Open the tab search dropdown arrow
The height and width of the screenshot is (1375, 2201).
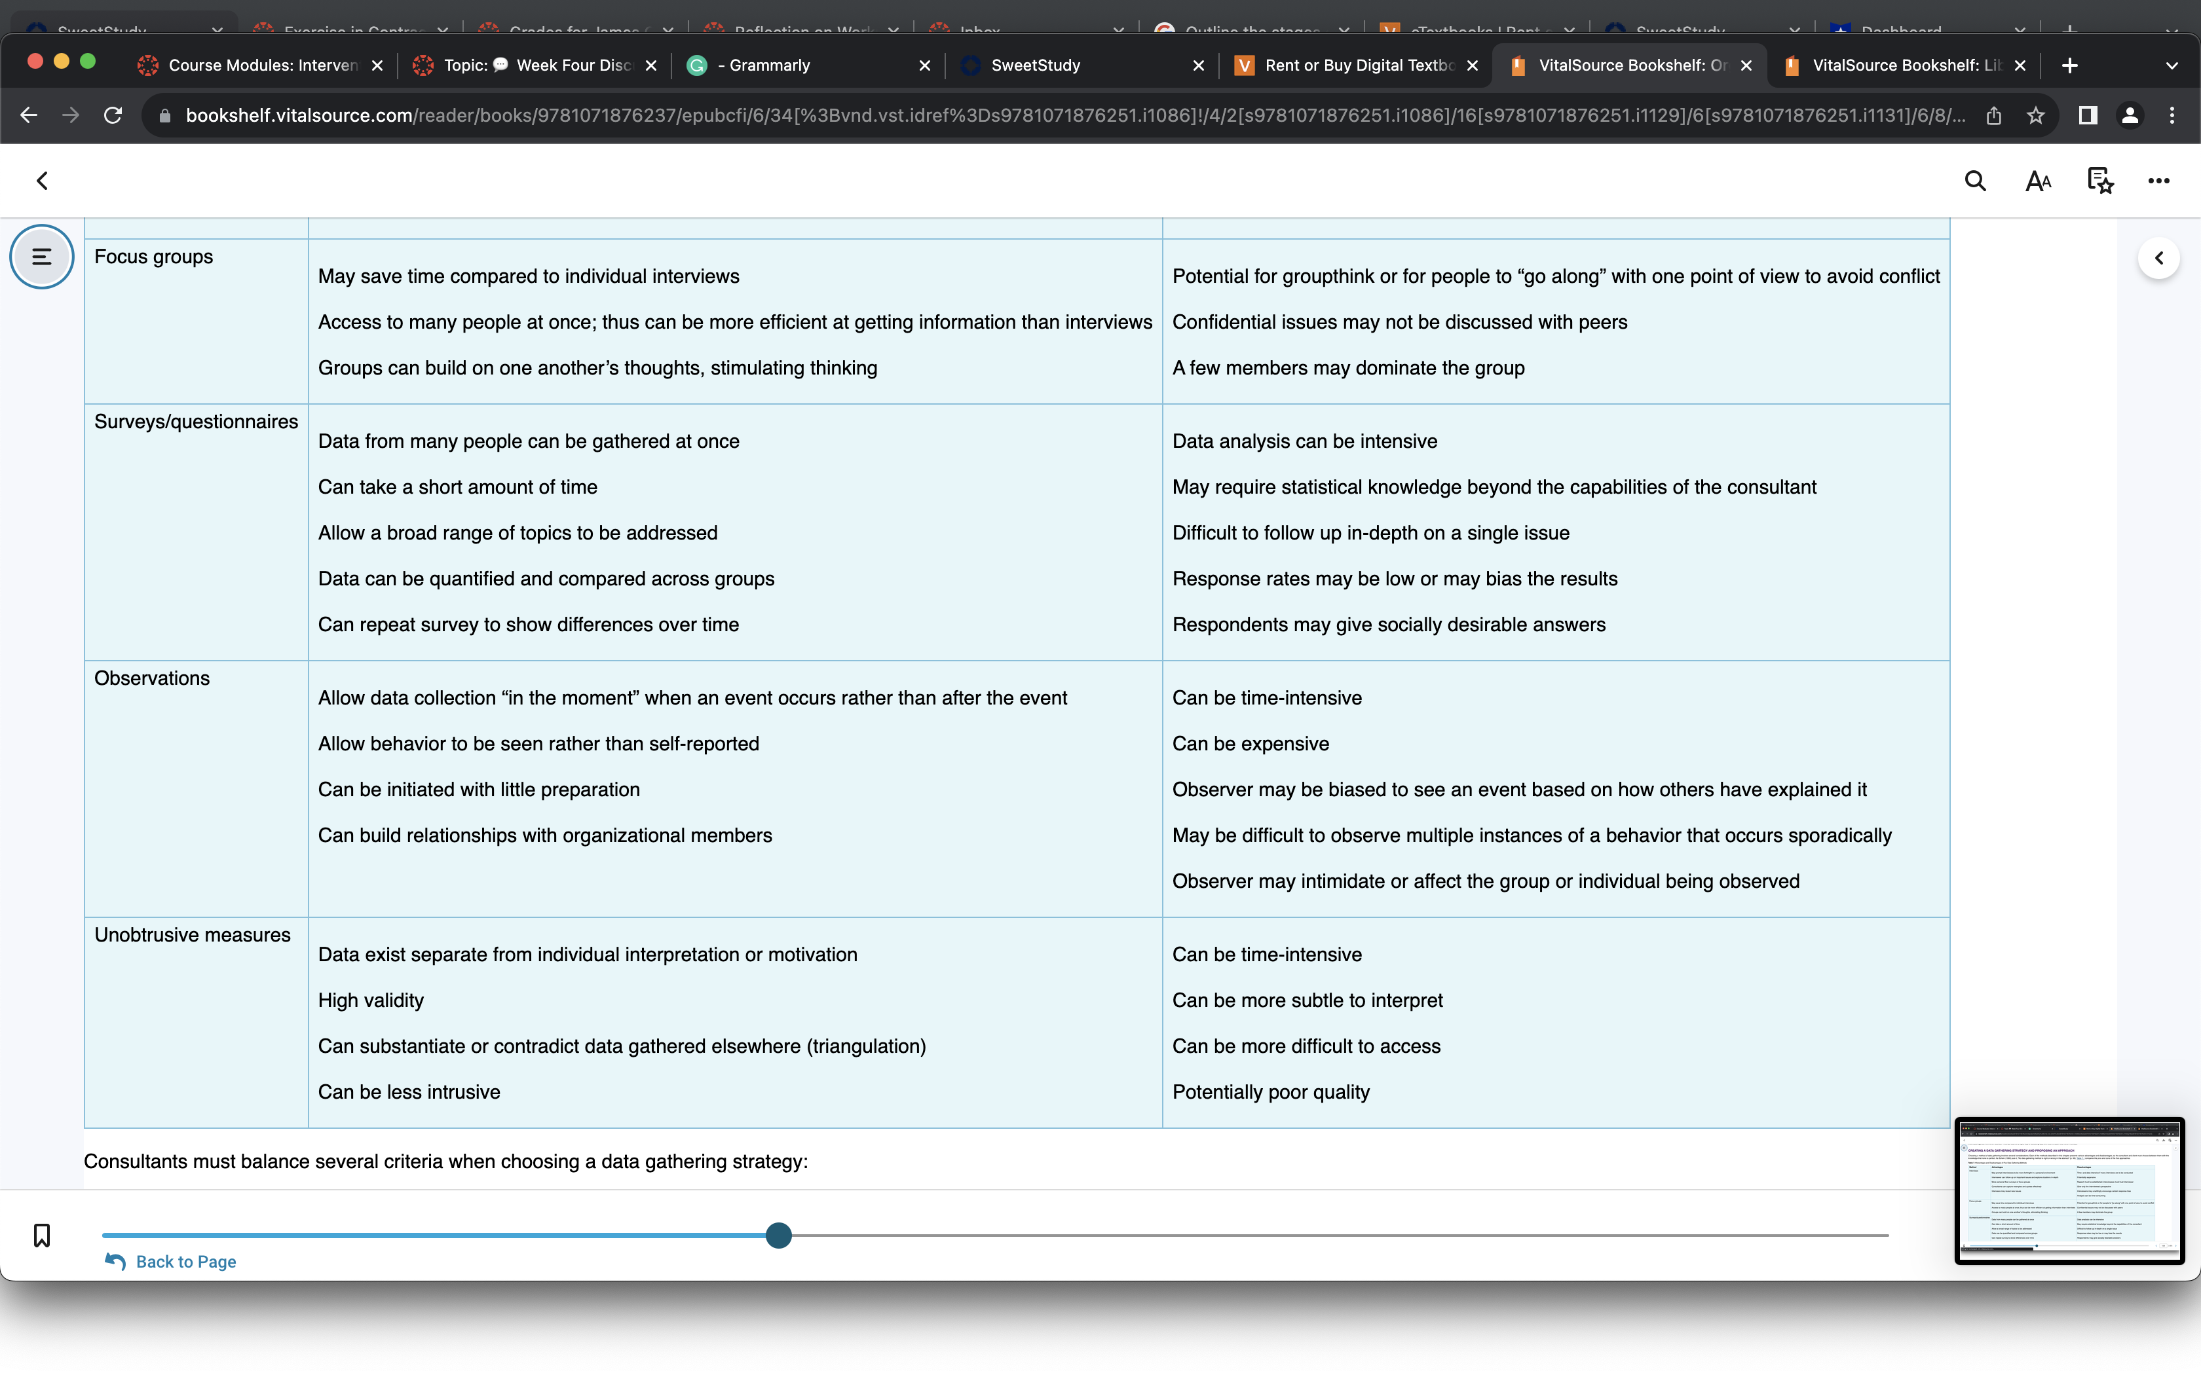[2172, 65]
